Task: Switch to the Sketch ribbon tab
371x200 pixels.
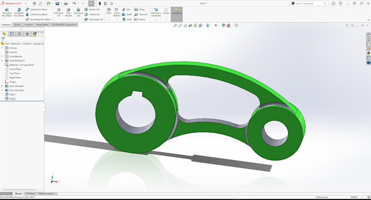Action: tap(17, 24)
